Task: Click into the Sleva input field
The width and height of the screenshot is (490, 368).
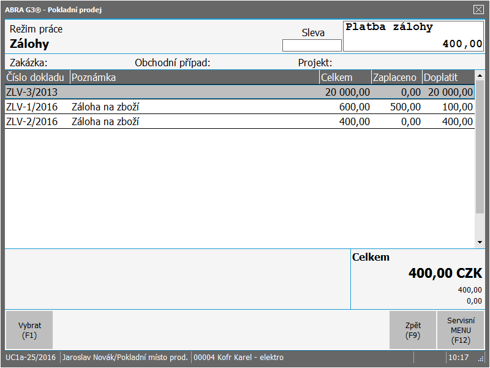Action: pos(312,45)
